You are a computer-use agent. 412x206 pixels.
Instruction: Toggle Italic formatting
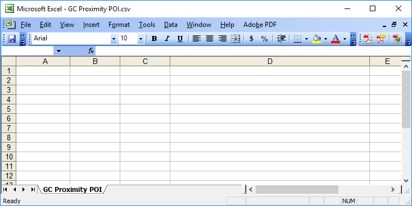(167, 39)
